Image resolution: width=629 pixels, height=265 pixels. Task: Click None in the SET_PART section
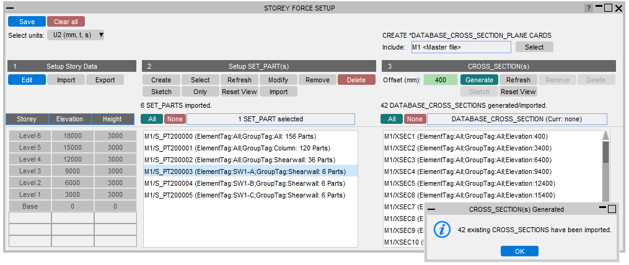click(175, 119)
